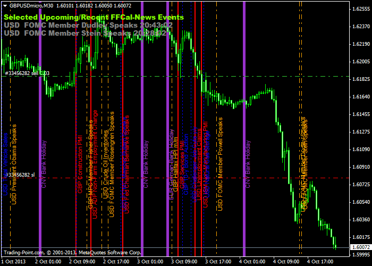The image size is (372, 266).
Task: Click the CNY Bank Holiday label above 3 Oct 01:00
Action: coord(146,164)
